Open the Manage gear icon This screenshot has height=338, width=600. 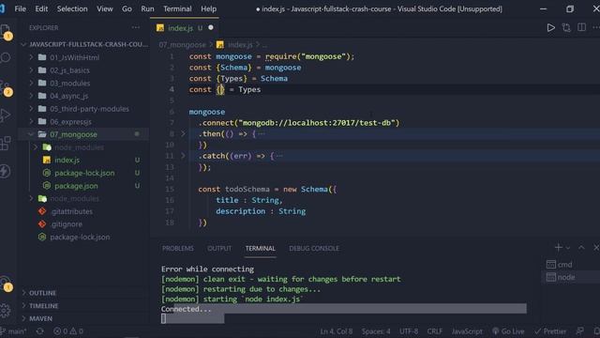click(x=6, y=311)
